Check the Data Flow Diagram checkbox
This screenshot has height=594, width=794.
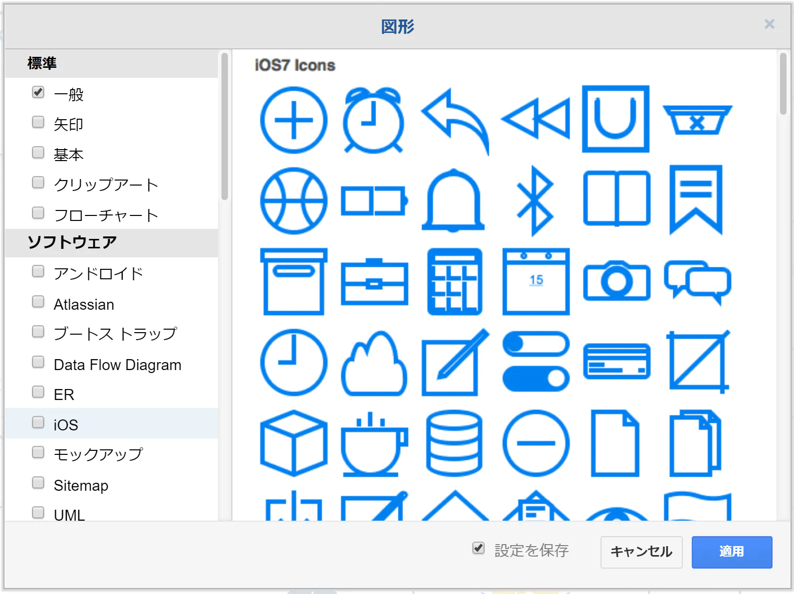click(x=38, y=362)
